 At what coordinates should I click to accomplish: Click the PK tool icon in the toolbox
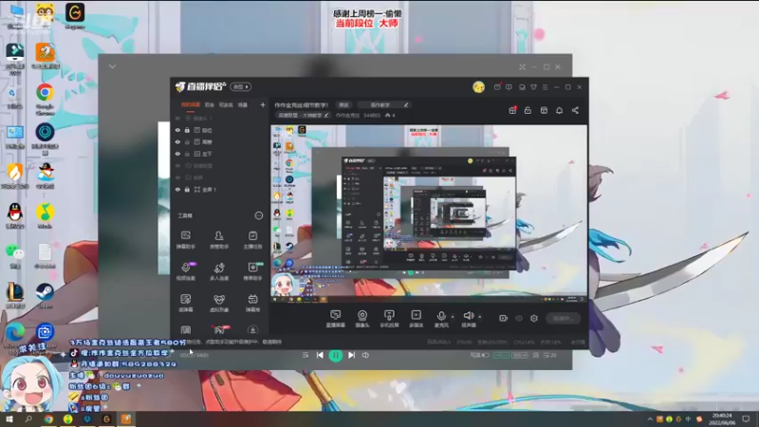pos(219,330)
